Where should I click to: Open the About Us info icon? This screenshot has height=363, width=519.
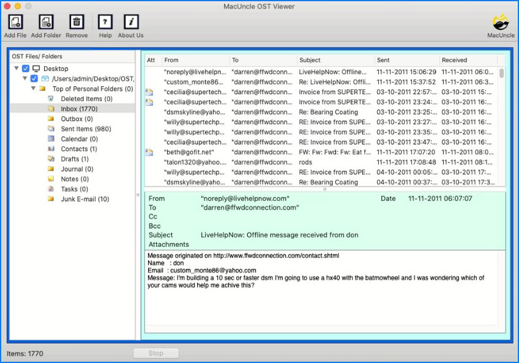tap(130, 20)
